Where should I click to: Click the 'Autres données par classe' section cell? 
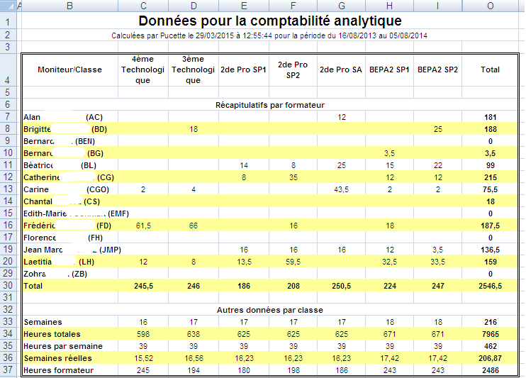[x=269, y=310]
